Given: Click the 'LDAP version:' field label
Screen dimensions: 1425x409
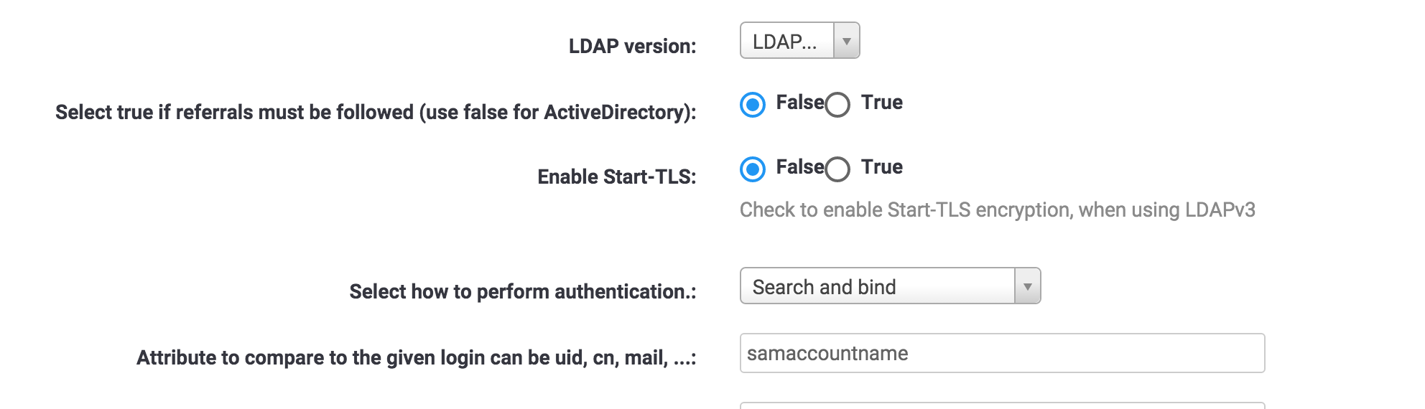Looking at the screenshot, I should (632, 46).
